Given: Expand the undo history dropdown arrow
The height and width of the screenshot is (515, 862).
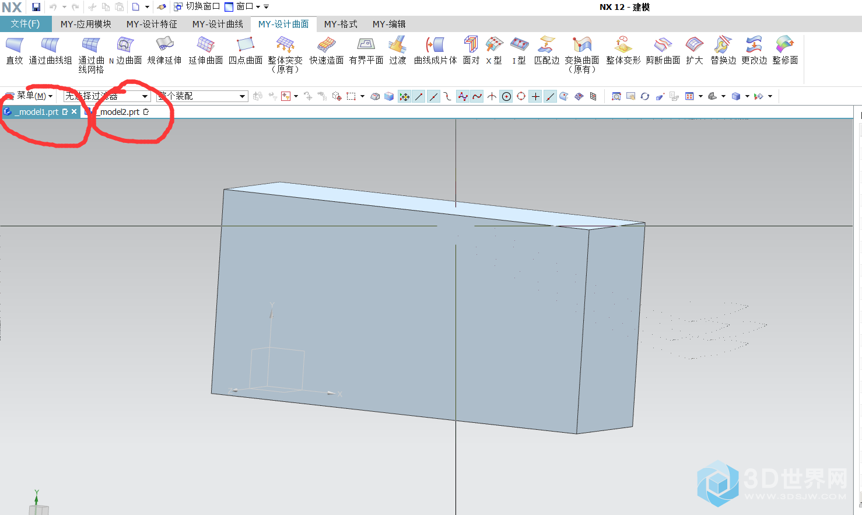Looking at the screenshot, I should (64, 7).
